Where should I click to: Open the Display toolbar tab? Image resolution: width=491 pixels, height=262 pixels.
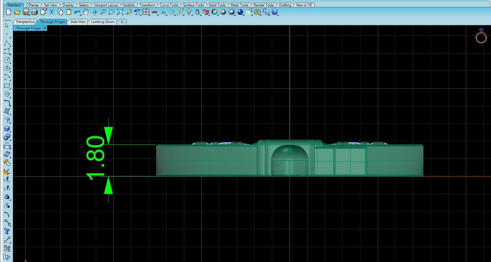[x=68, y=5]
